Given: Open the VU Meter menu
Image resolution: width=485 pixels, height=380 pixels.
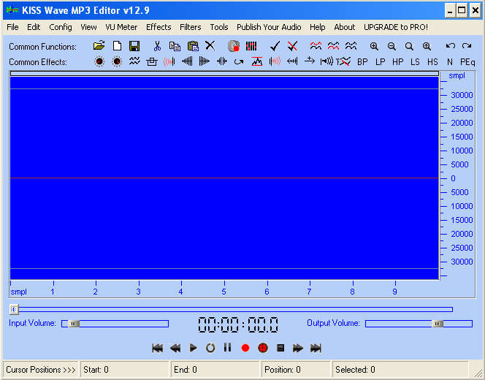Looking at the screenshot, I should (121, 27).
